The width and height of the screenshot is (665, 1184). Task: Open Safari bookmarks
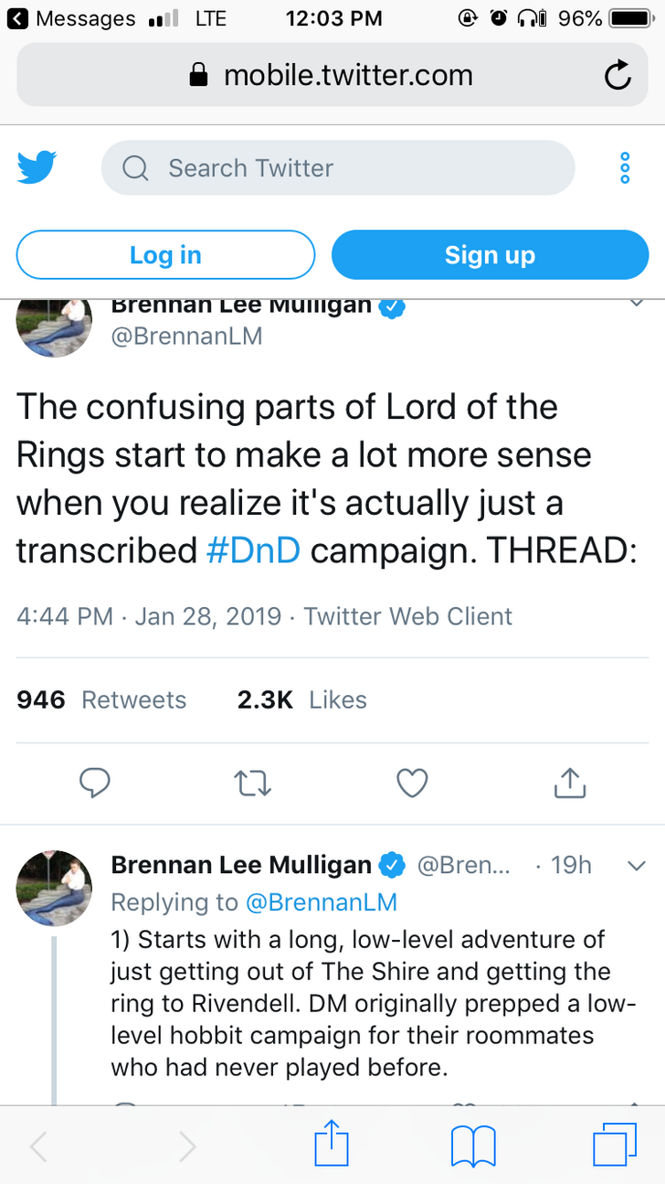[x=473, y=1146]
